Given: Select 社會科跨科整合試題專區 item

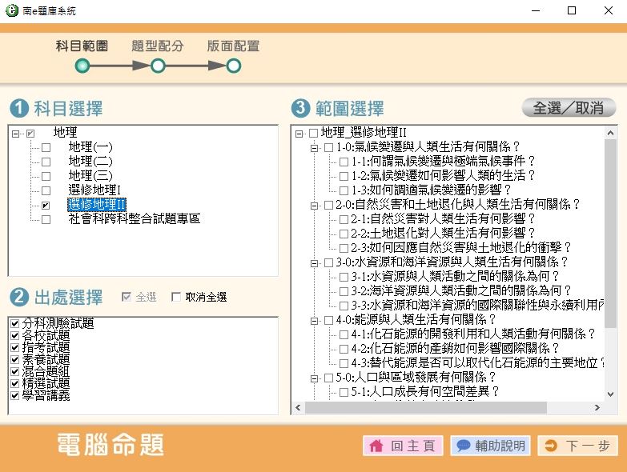Looking at the screenshot, I should [x=134, y=218].
